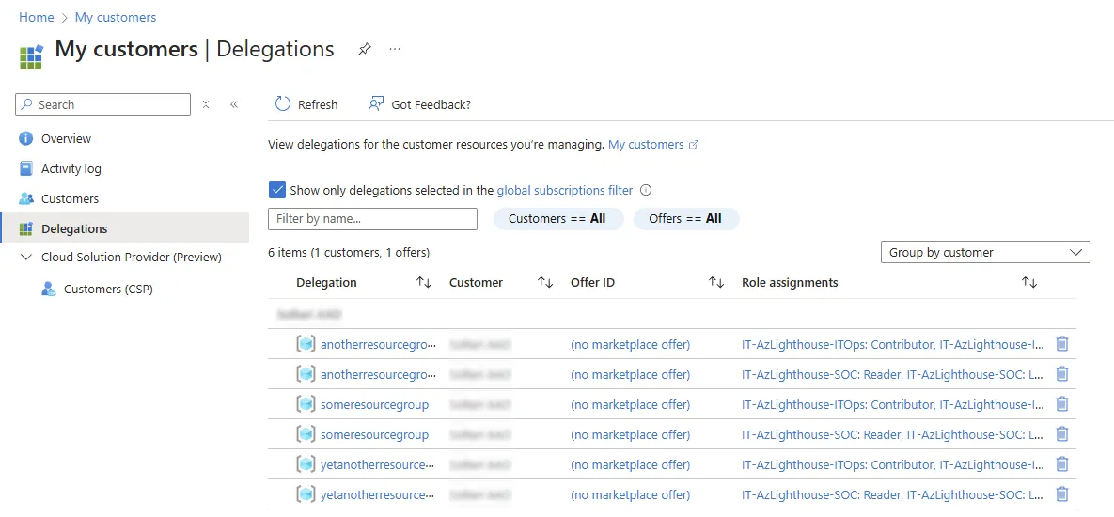Click the info icon beside global subscriptions filter
Screen dimensions: 1114x517
646,190
